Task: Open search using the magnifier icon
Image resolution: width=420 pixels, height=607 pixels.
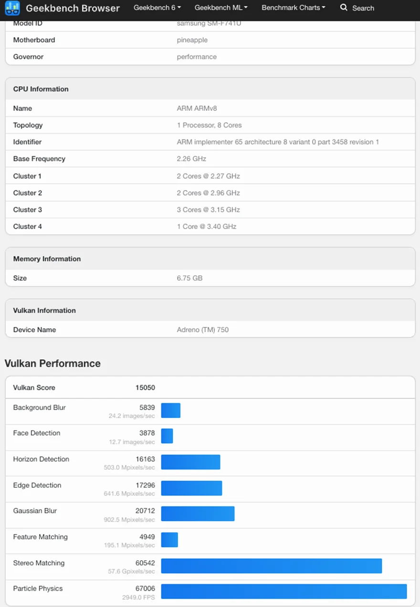Action: (343, 8)
